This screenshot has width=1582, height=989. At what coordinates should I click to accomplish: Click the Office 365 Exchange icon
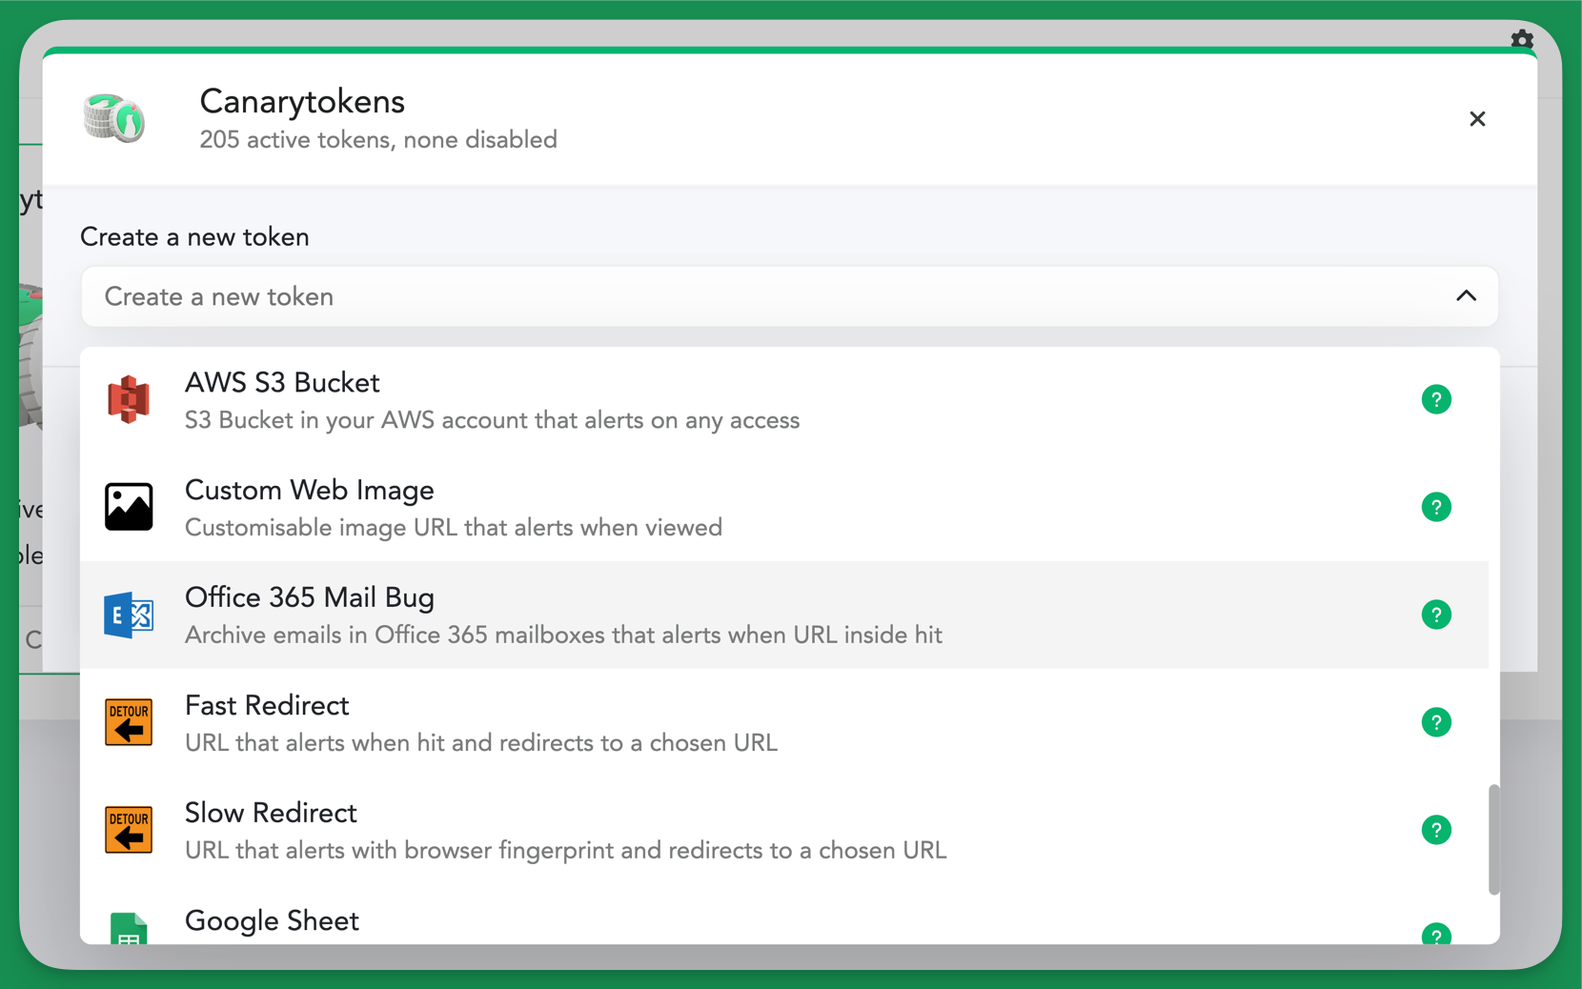click(129, 615)
